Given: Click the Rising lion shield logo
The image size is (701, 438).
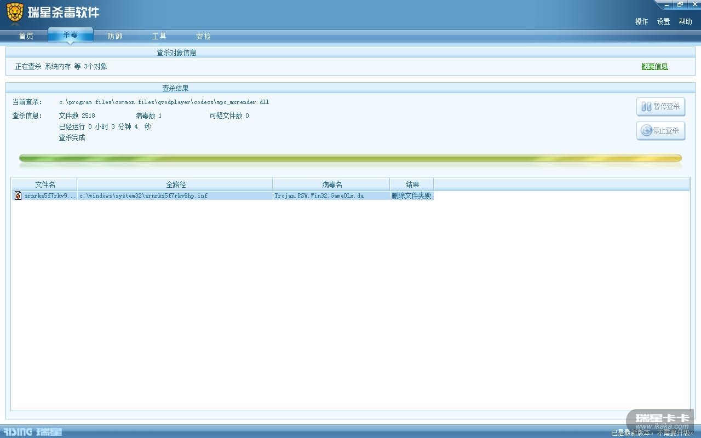Looking at the screenshot, I should coord(15,13).
